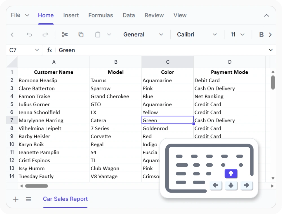
Task: Click the vertical scrollbar thumb
Action: pos(273,83)
